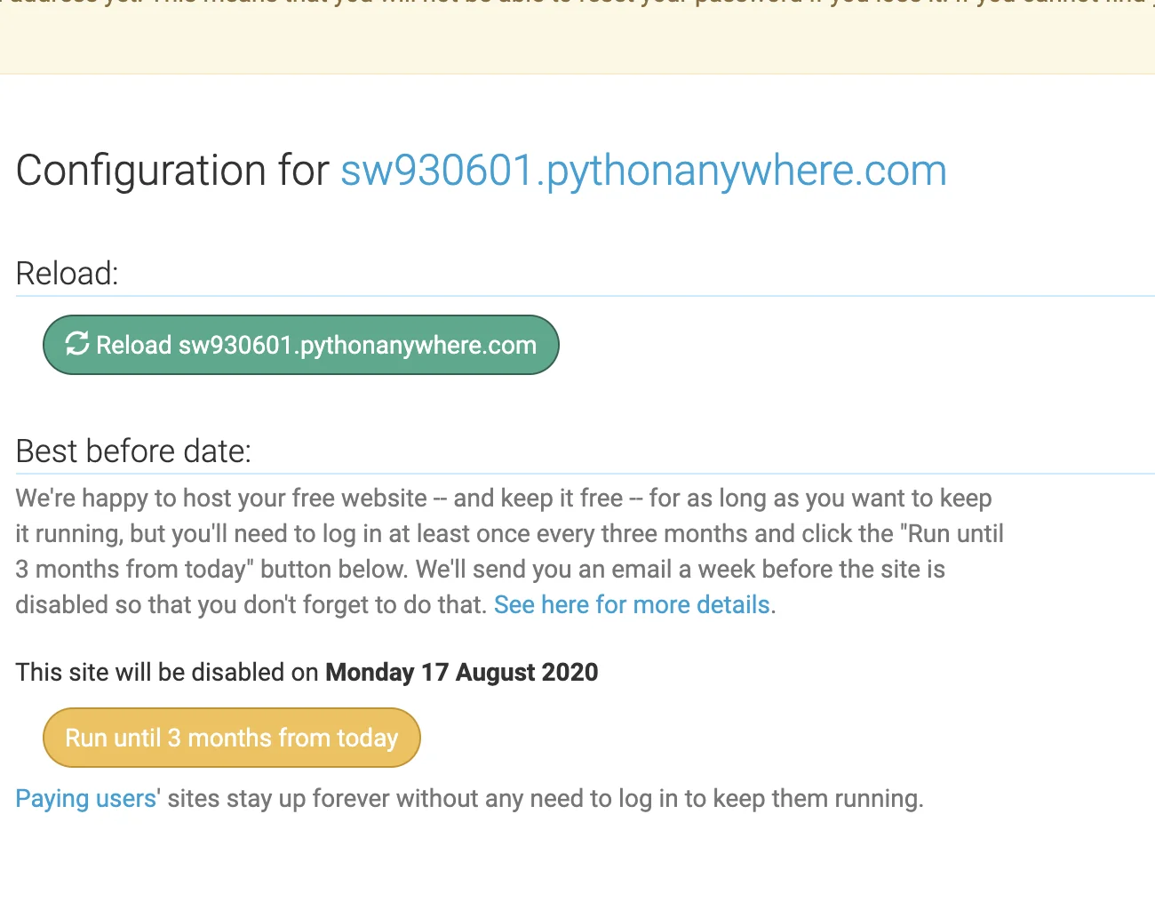Click the pale yellow warning banner at top
Screen dimensions: 1155x910
tap(577, 40)
